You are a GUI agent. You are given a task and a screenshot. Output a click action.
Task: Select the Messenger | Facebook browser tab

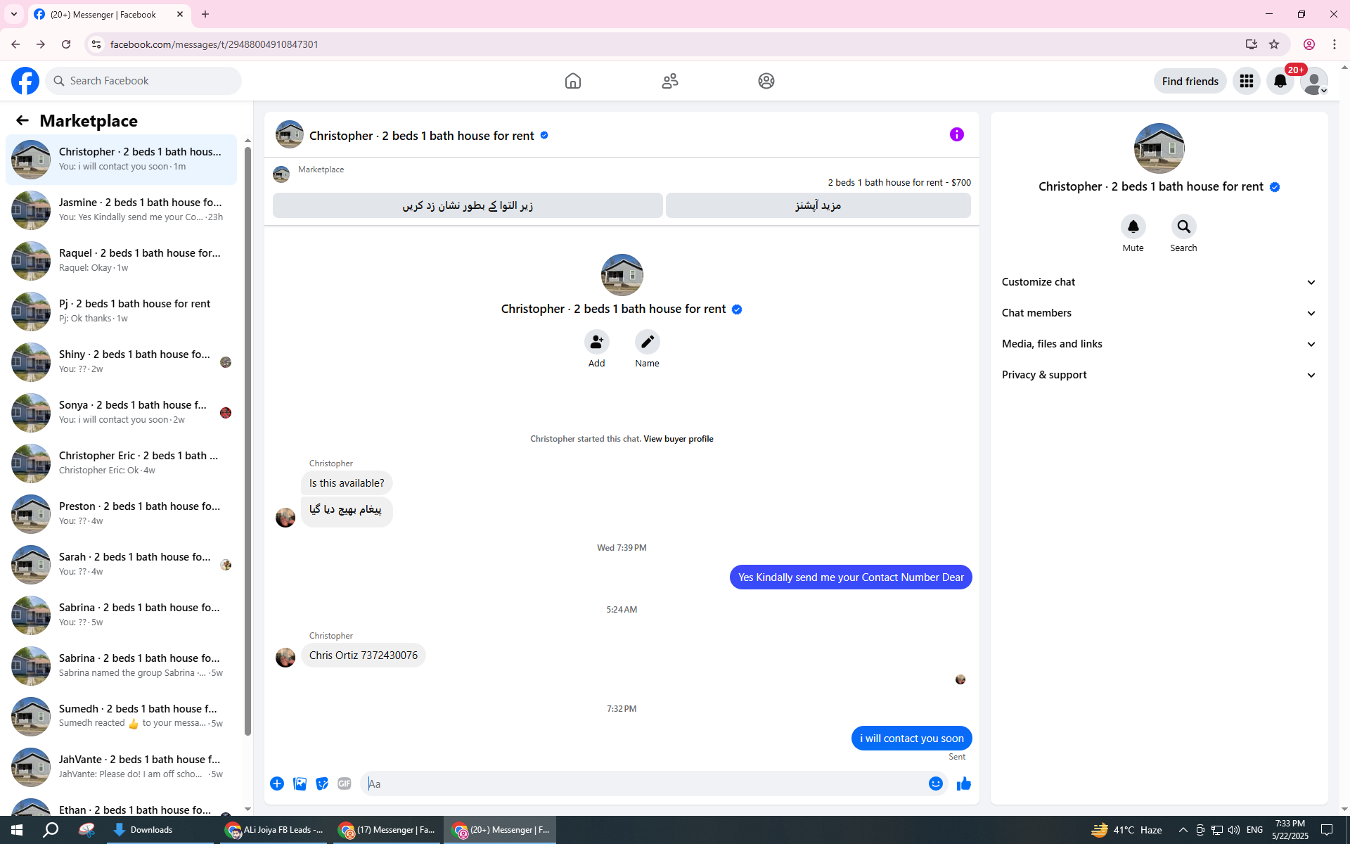click(109, 14)
